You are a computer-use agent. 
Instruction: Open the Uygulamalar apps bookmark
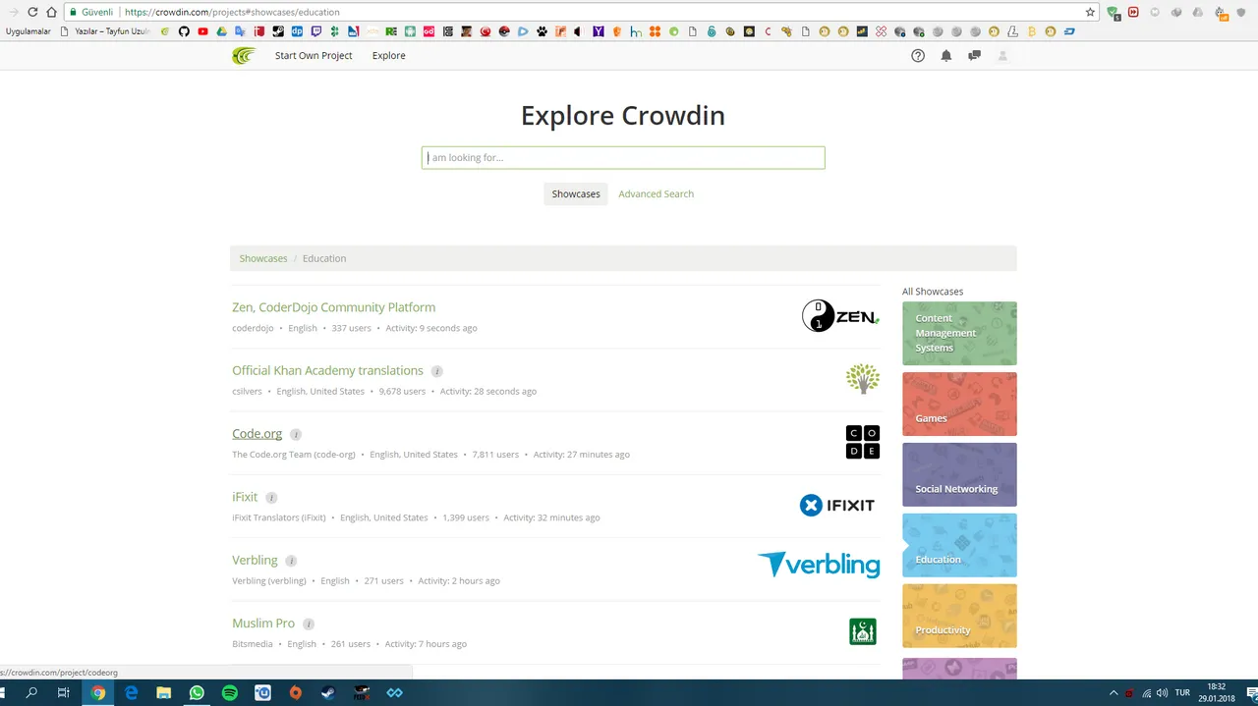click(29, 31)
